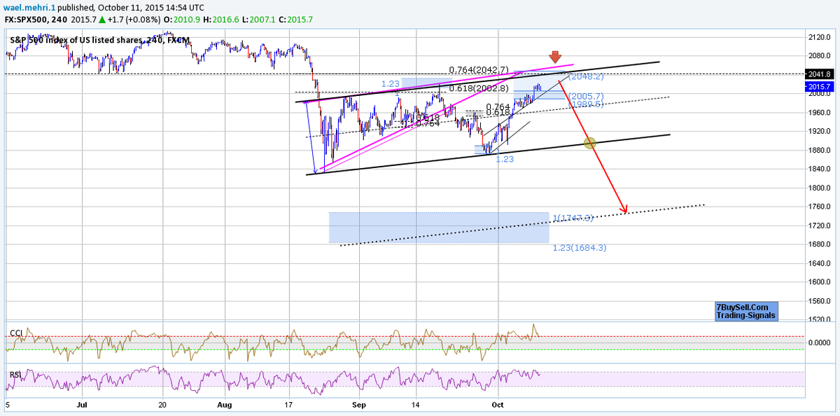The width and height of the screenshot is (840, 416).
Task: Click the CCI scale value 0.0000
Action: click(x=820, y=342)
